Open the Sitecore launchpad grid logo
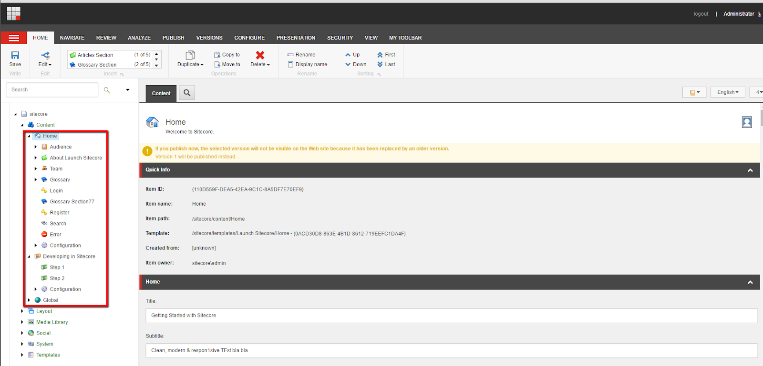Image resolution: width=763 pixels, height=366 pixels. [13, 13]
